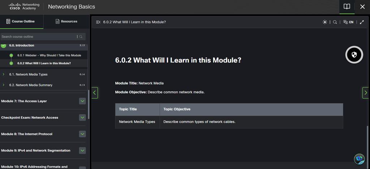Image resolution: width=370 pixels, height=169 pixels.
Task: Go to next page with right arrow
Action: click(x=366, y=93)
